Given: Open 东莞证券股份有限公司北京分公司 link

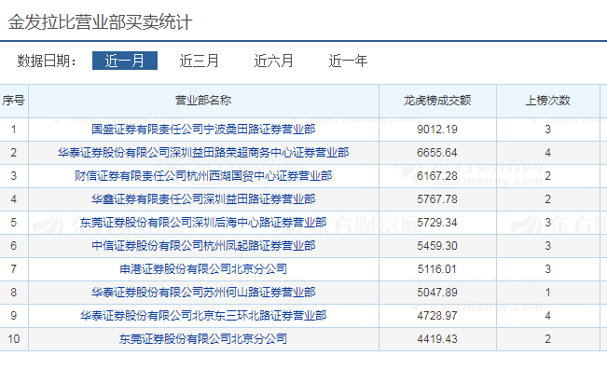Looking at the screenshot, I should (203, 339).
